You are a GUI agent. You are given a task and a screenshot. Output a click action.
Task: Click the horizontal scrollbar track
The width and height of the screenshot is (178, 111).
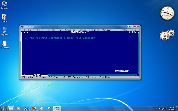[93, 75]
